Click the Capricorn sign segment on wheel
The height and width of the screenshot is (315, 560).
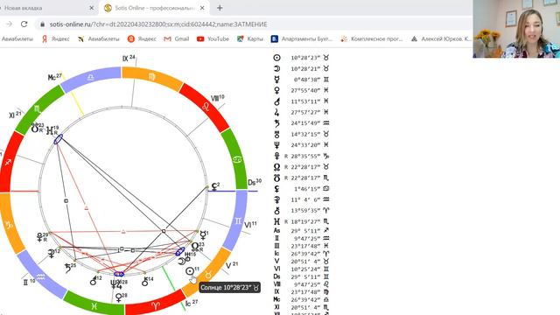point(10,224)
